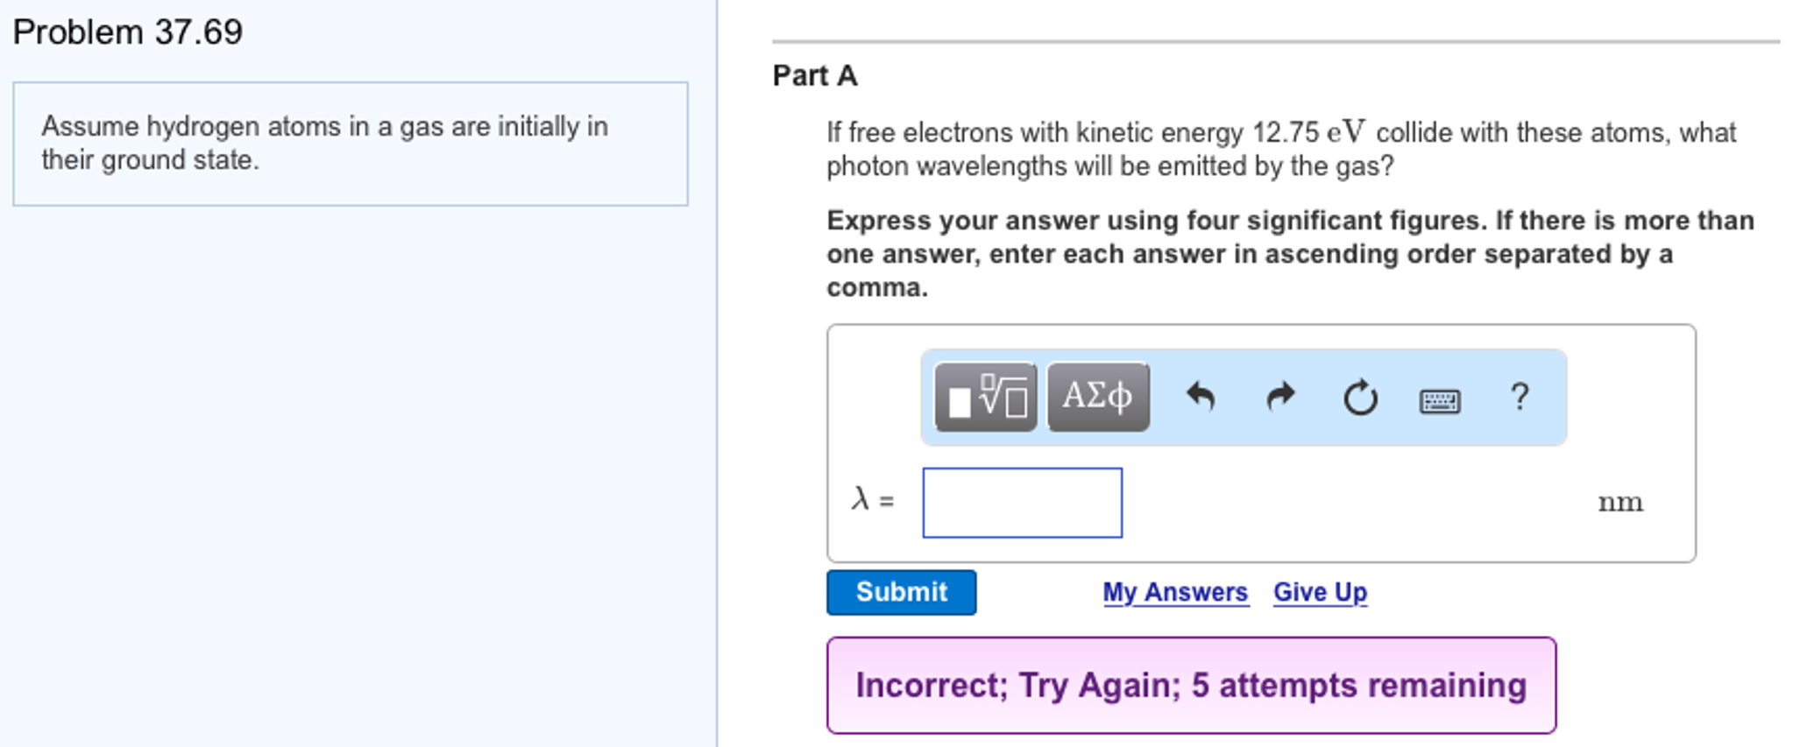Select the Part A heading
Image resolution: width=1793 pixels, height=747 pixels.
coord(813,76)
